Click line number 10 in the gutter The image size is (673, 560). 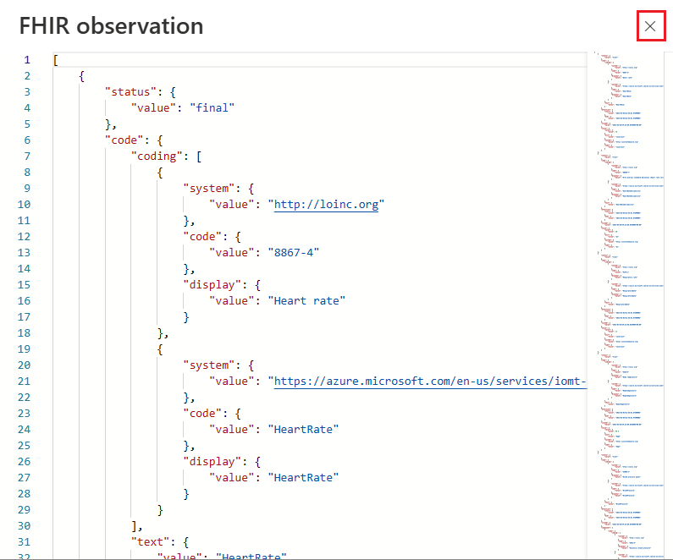click(24, 205)
